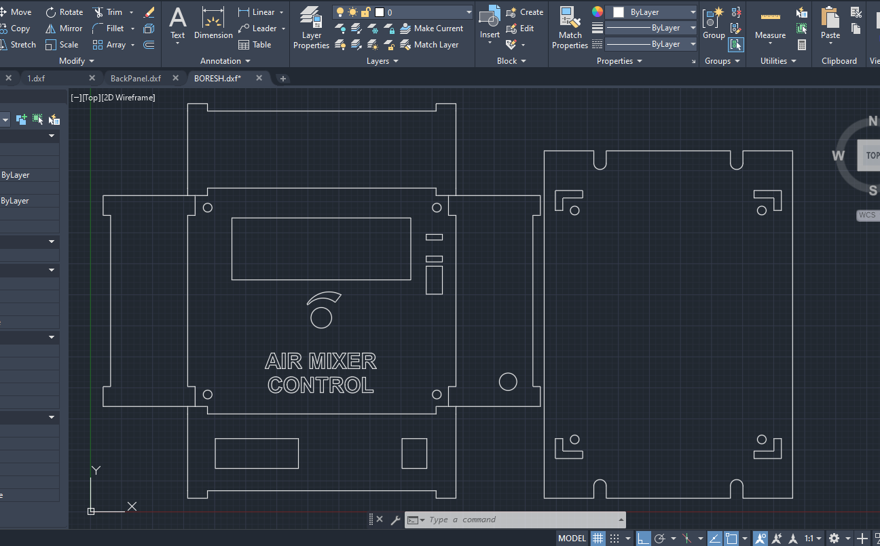Insert a Table
Image resolution: width=880 pixels, height=546 pixels.
[255, 45]
